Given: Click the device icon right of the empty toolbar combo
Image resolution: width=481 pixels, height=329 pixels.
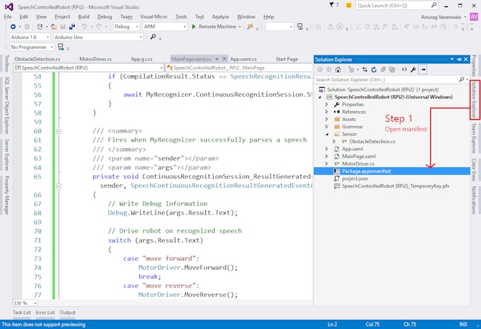Looking at the screenshot, I should coord(300,27).
